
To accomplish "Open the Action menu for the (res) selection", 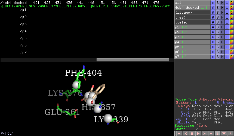I will click(213, 17).
